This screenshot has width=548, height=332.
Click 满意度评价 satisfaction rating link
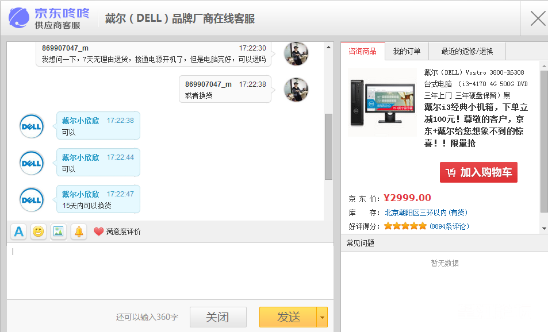click(123, 231)
